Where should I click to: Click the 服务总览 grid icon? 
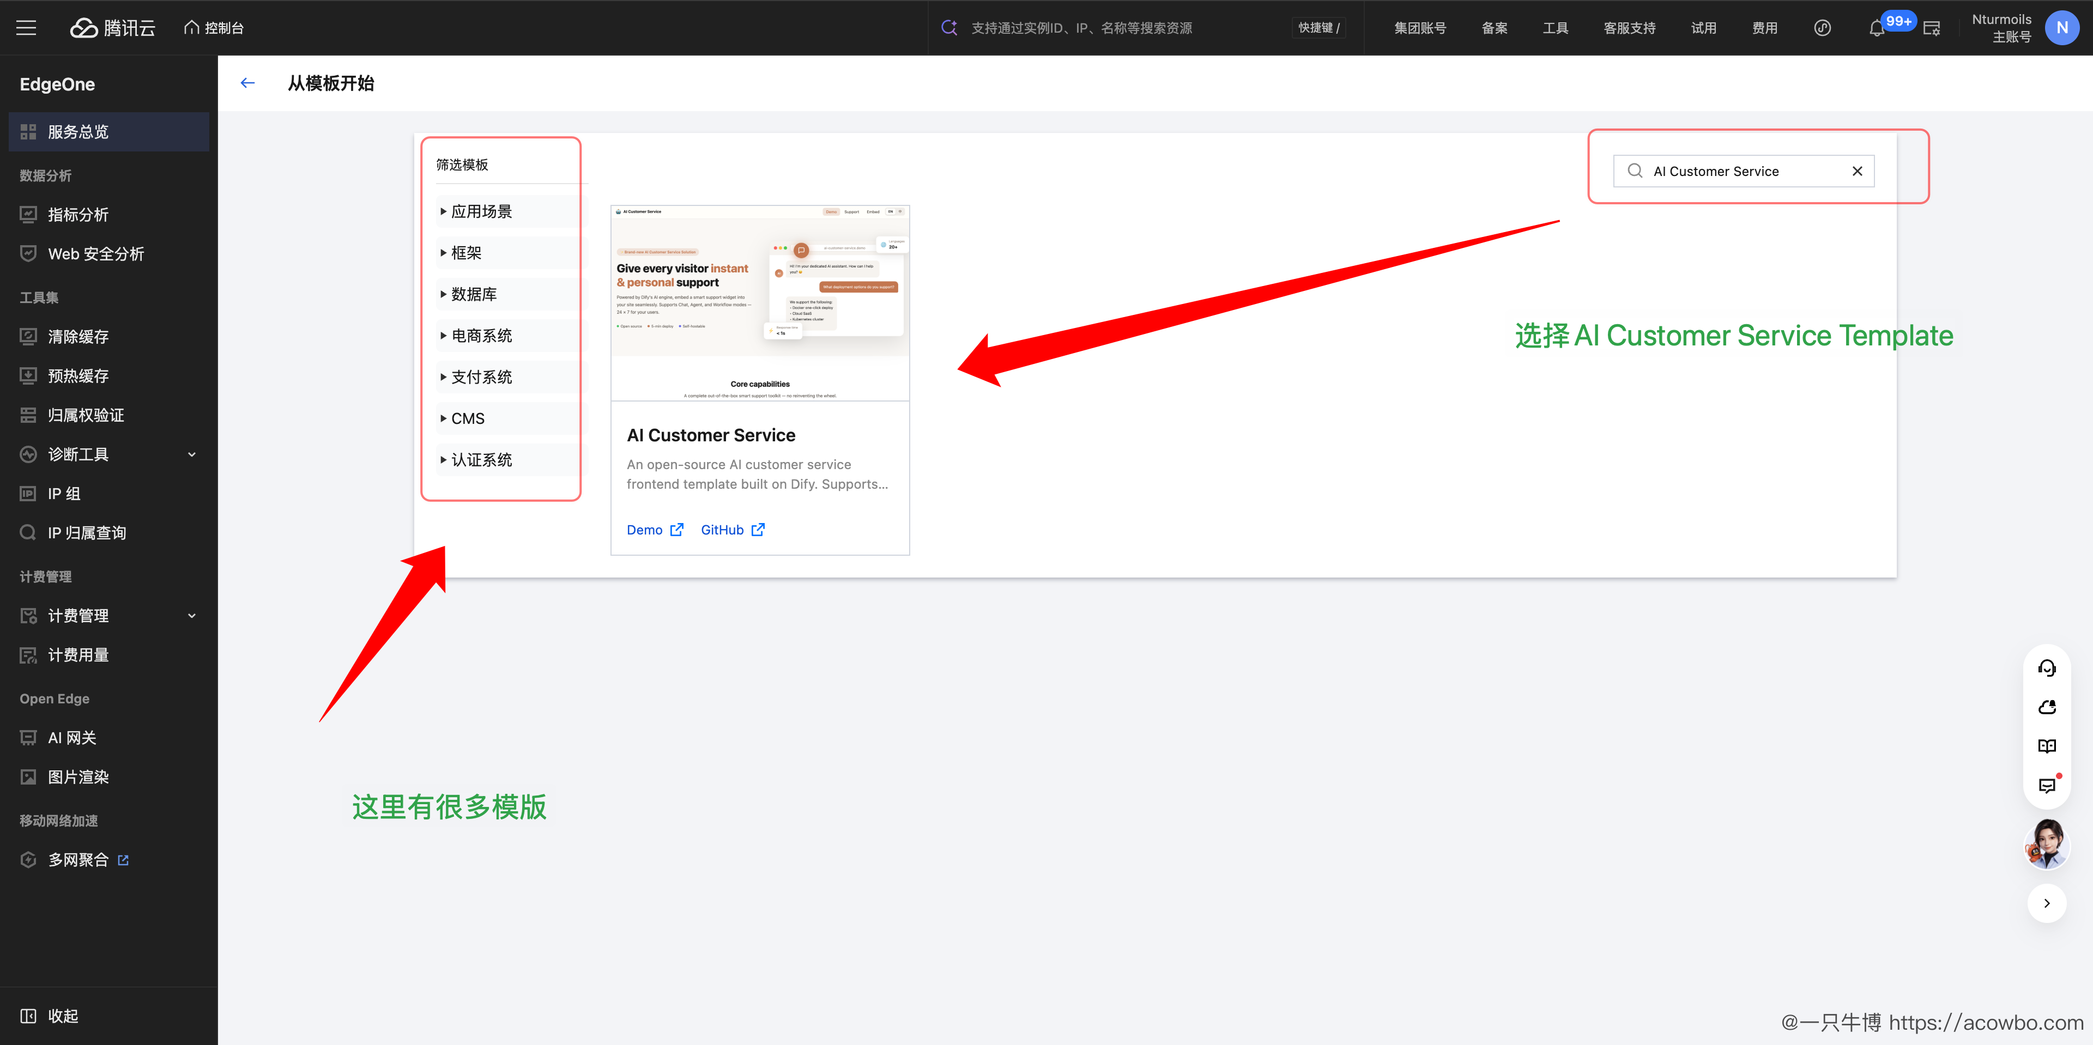click(x=28, y=131)
